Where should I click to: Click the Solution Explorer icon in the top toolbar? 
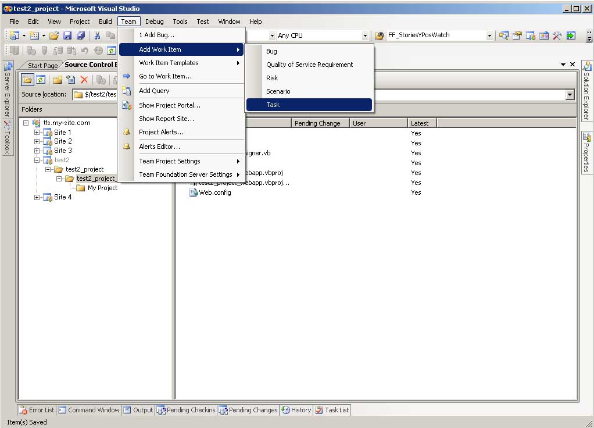[x=503, y=35]
